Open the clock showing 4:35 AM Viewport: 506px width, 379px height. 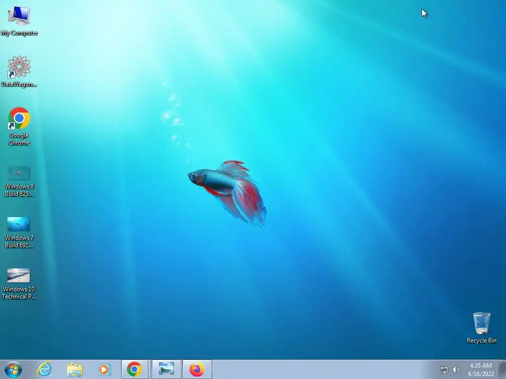(x=481, y=370)
